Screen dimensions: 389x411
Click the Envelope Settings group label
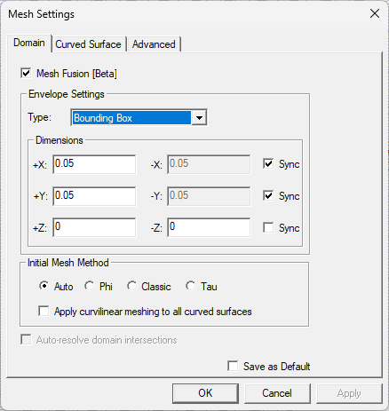point(67,94)
